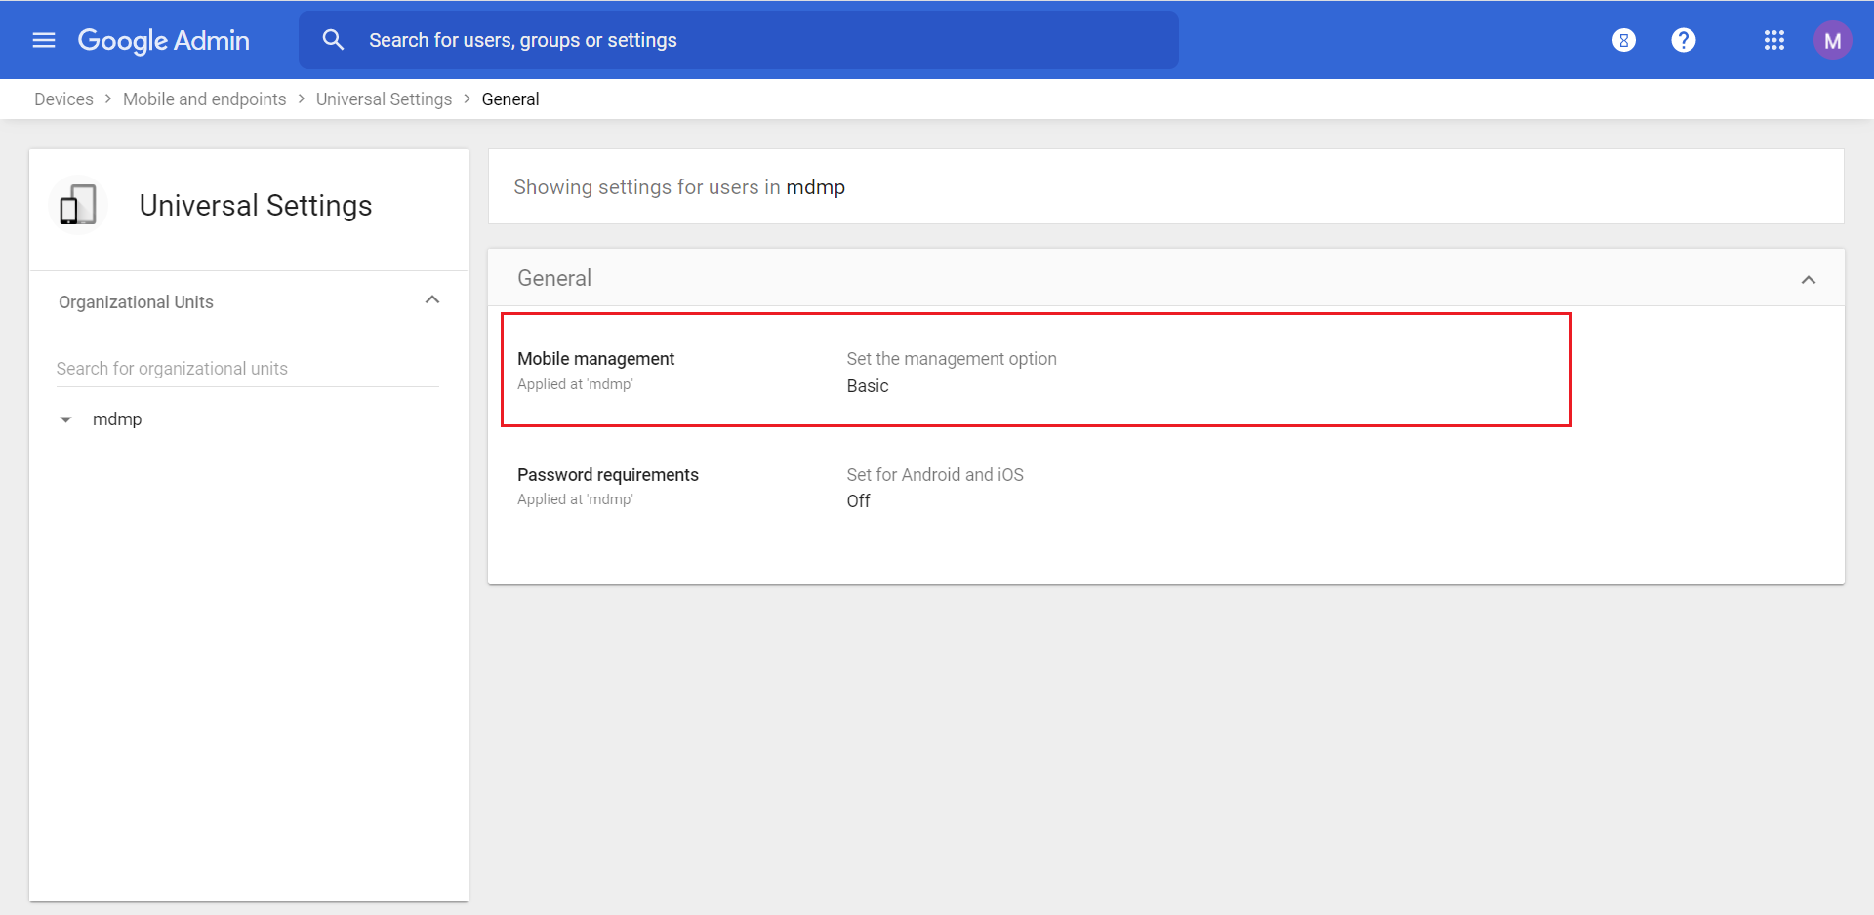1874x915 pixels.
Task: Open the hourglass tasks icon
Action: [1623, 40]
